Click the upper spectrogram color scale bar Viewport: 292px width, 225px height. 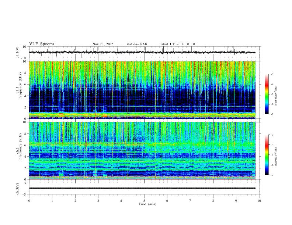click(x=267, y=94)
